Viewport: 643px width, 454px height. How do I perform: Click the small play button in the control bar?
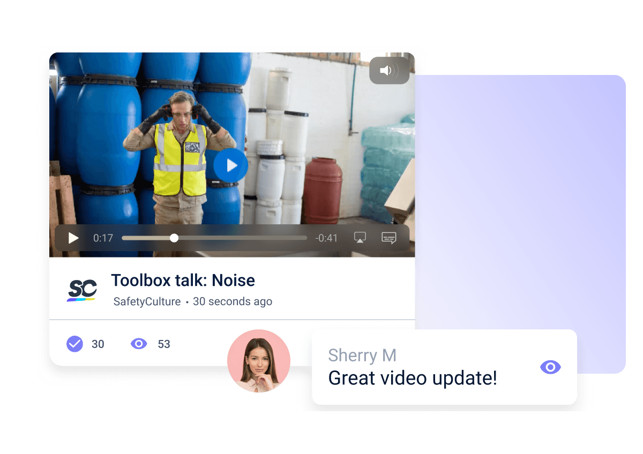click(x=73, y=238)
